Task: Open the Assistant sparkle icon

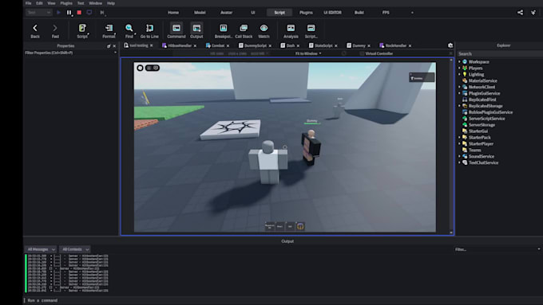Action: coord(533,13)
